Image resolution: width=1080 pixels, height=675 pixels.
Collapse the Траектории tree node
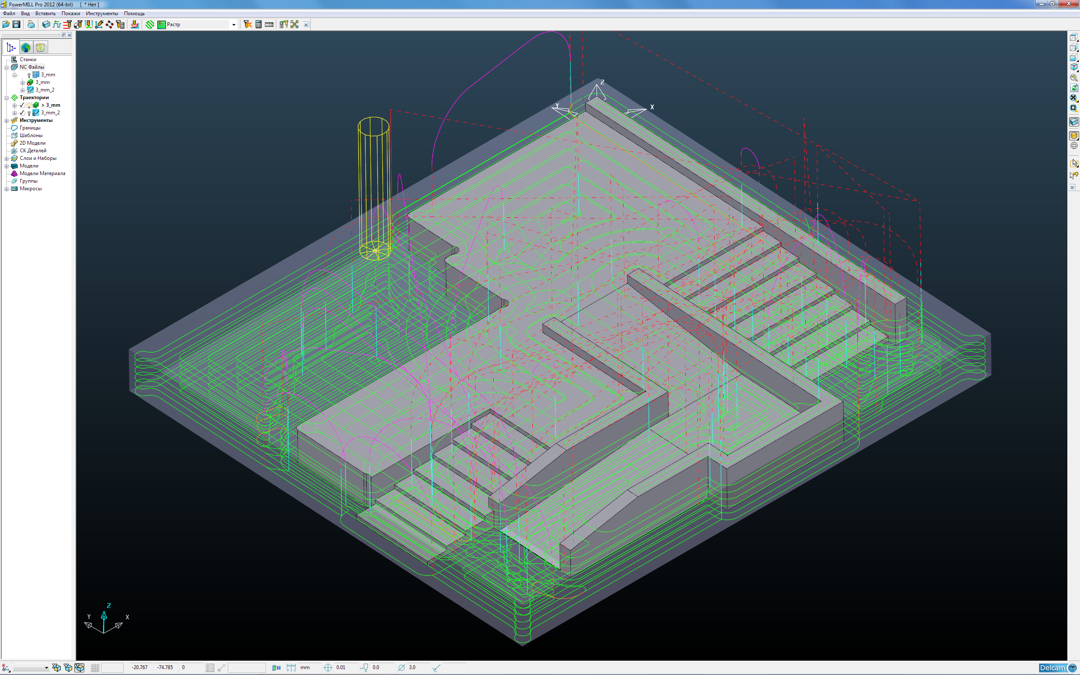coord(7,98)
